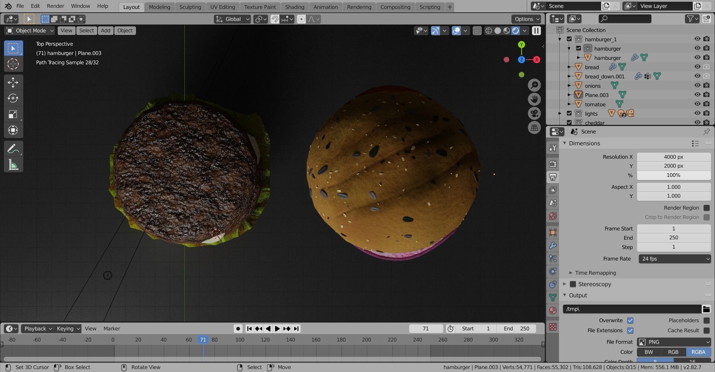
Task: Open the Frame Rate 24 fps dropdown
Action: (x=674, y=259)
